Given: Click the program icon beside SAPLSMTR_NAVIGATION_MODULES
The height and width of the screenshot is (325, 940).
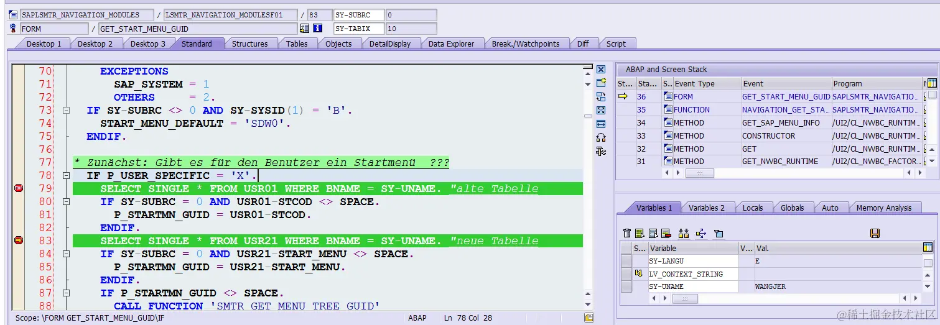Looking at the screenshot, I should pyautogui.click(x=14, y=15).
